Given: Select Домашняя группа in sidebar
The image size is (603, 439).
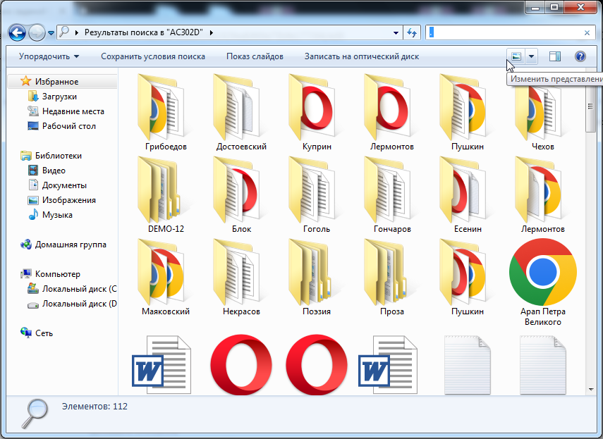Looking at the screenshot, I should click(x=71, y=245).
